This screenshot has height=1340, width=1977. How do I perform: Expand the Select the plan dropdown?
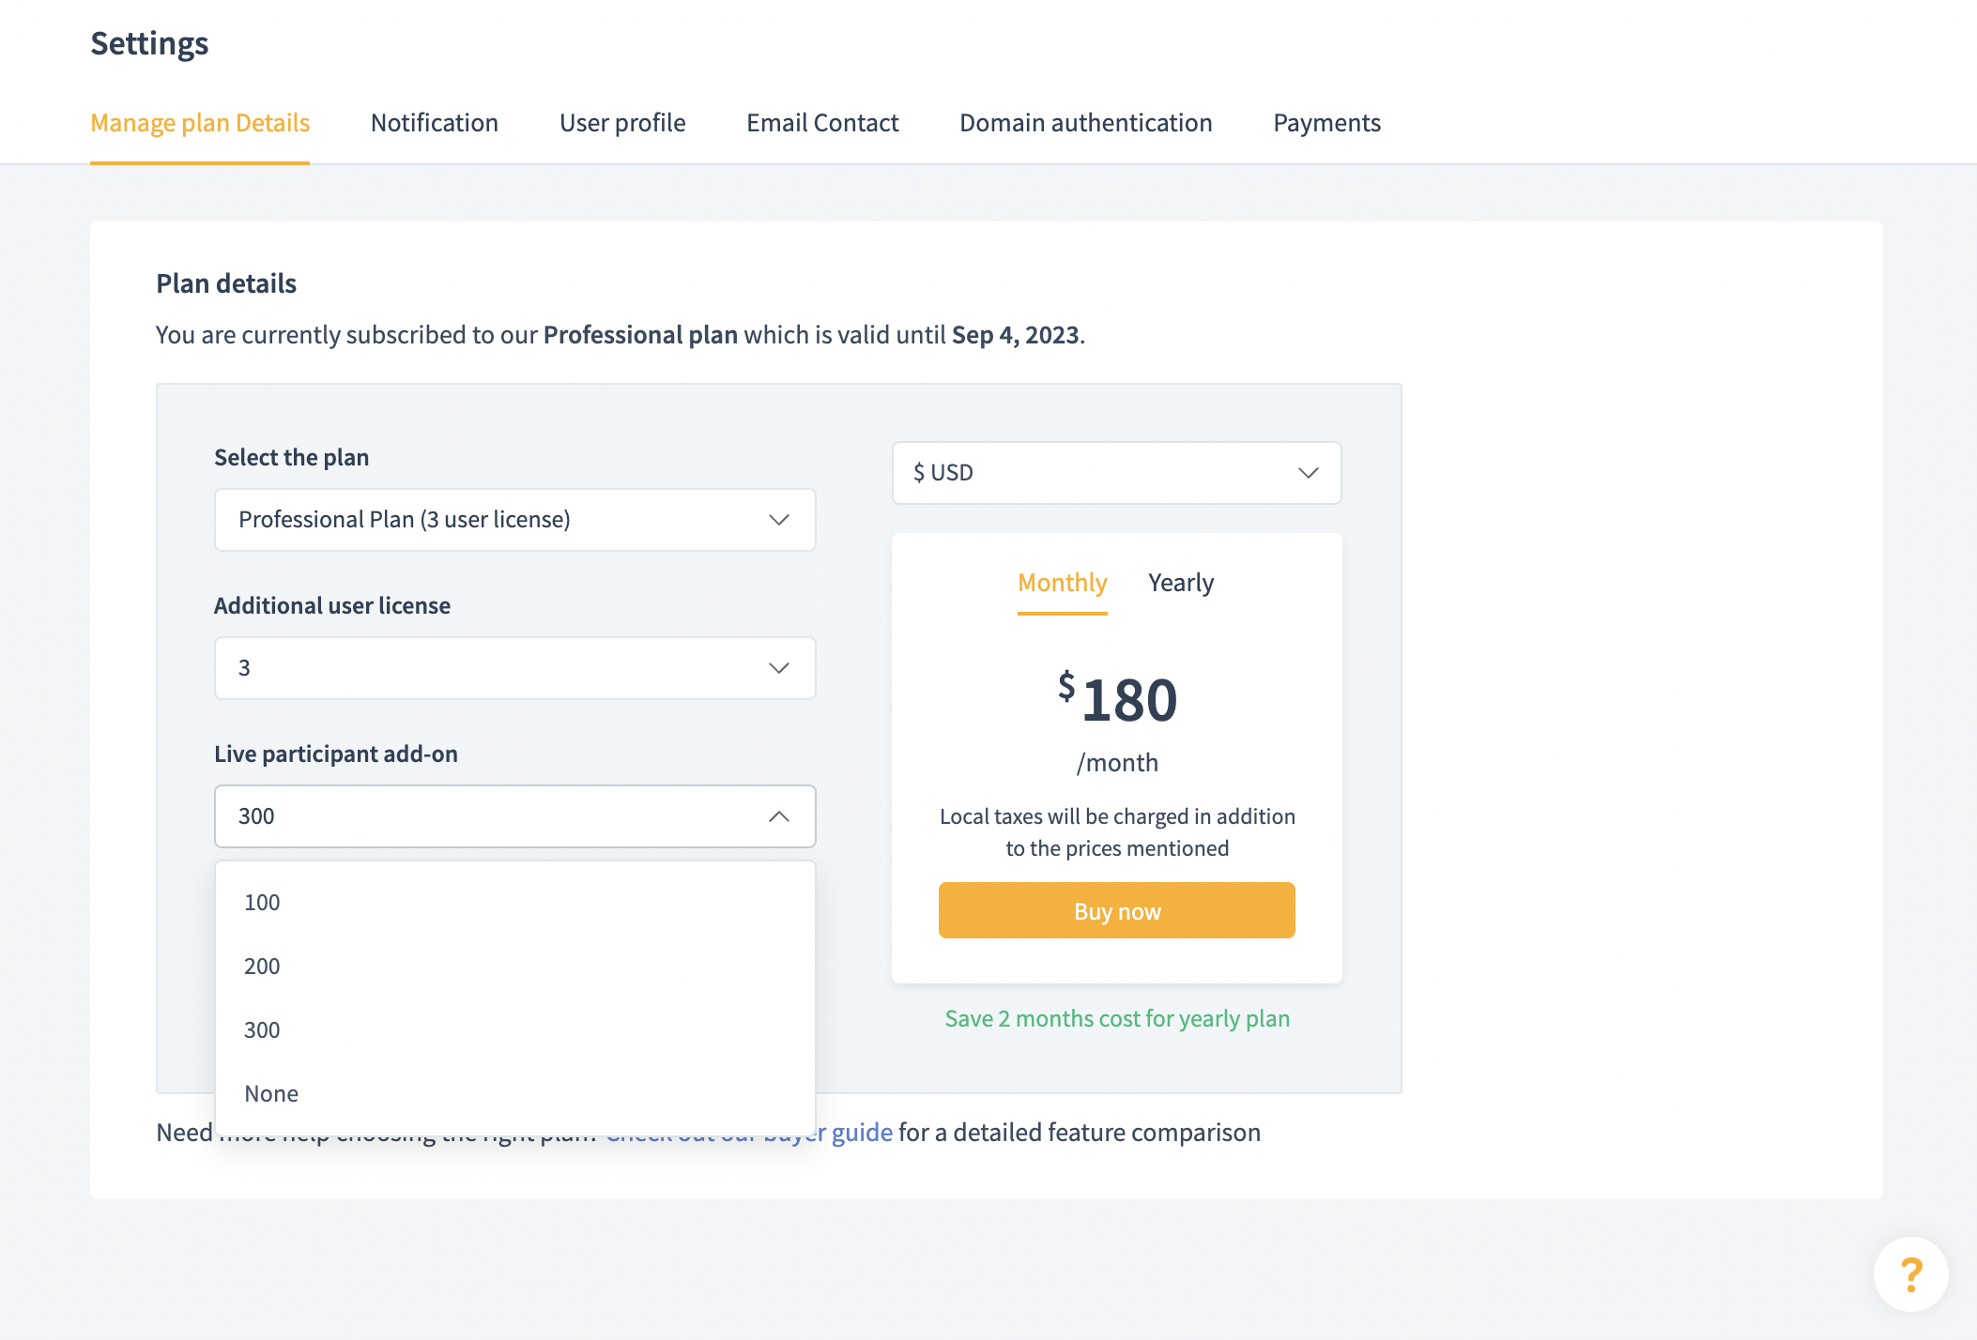coord(514,520)
